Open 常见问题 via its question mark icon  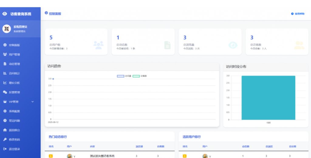[x=5, y=120]
